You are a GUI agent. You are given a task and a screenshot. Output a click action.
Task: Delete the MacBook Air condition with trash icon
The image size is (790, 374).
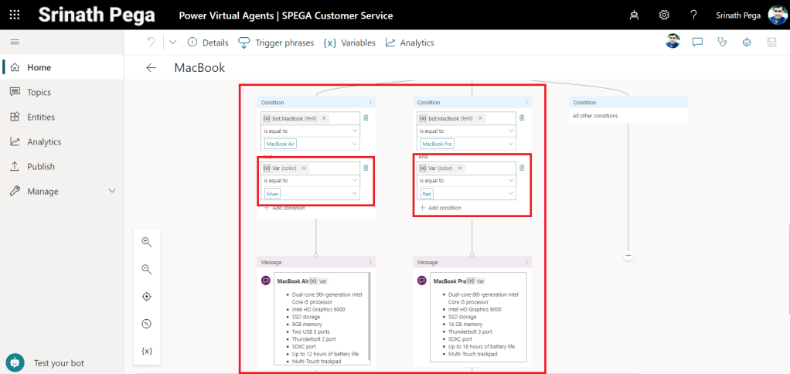click(366, 118)
